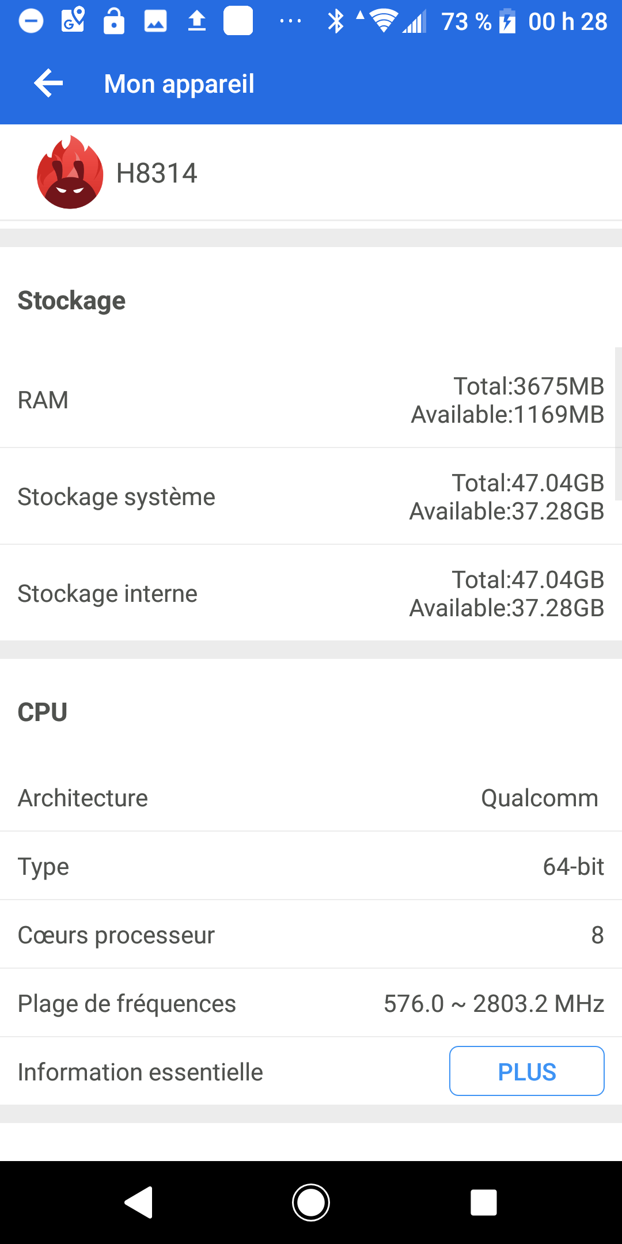Open recent apps square button
Image resolution: width=622 pixels, height=1244 pixels.
point(483,1203)
